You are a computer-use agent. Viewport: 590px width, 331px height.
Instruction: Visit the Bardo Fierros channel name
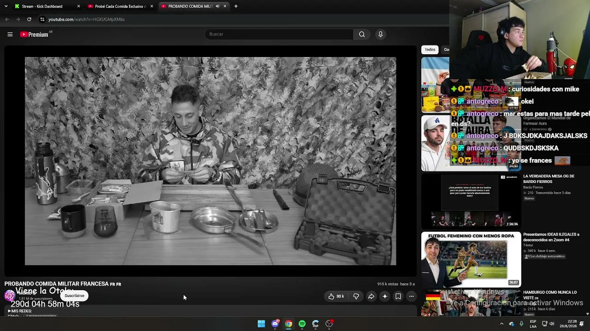click(533, 188)
